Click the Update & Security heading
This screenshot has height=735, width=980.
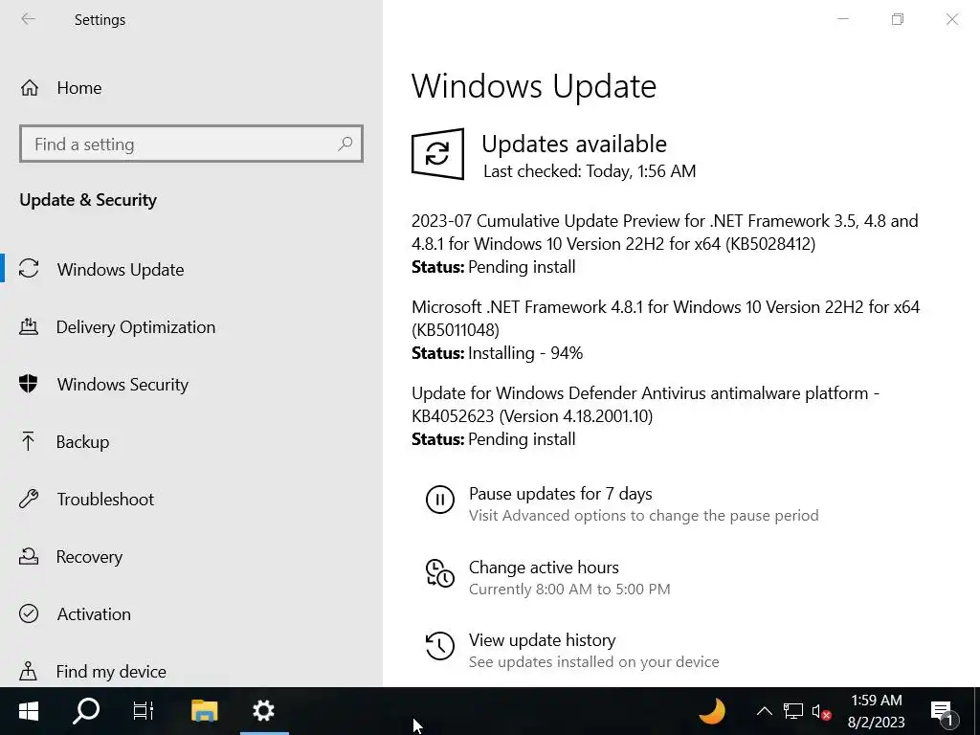(x=88, y=200)
